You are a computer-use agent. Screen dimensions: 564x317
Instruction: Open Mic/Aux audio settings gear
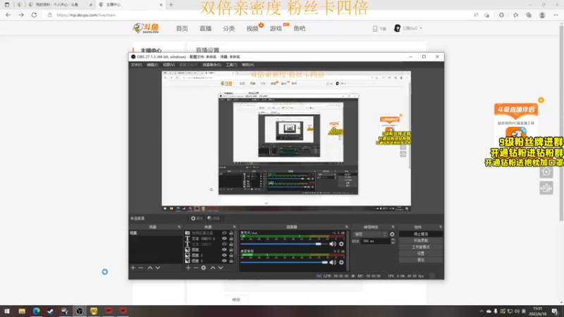[x=341, y=244]
